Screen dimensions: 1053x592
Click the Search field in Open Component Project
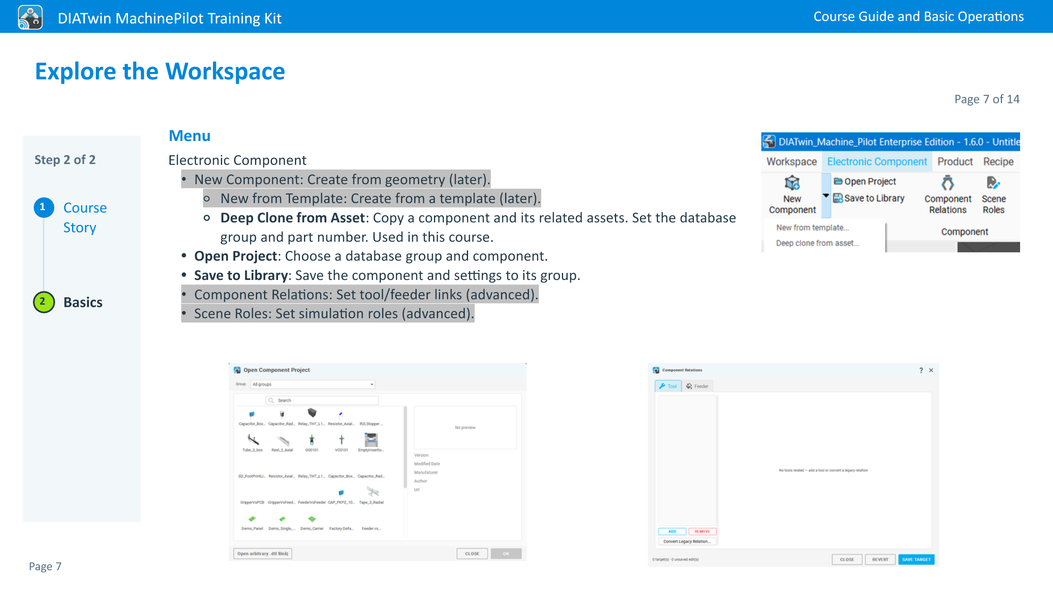point(322,400)
